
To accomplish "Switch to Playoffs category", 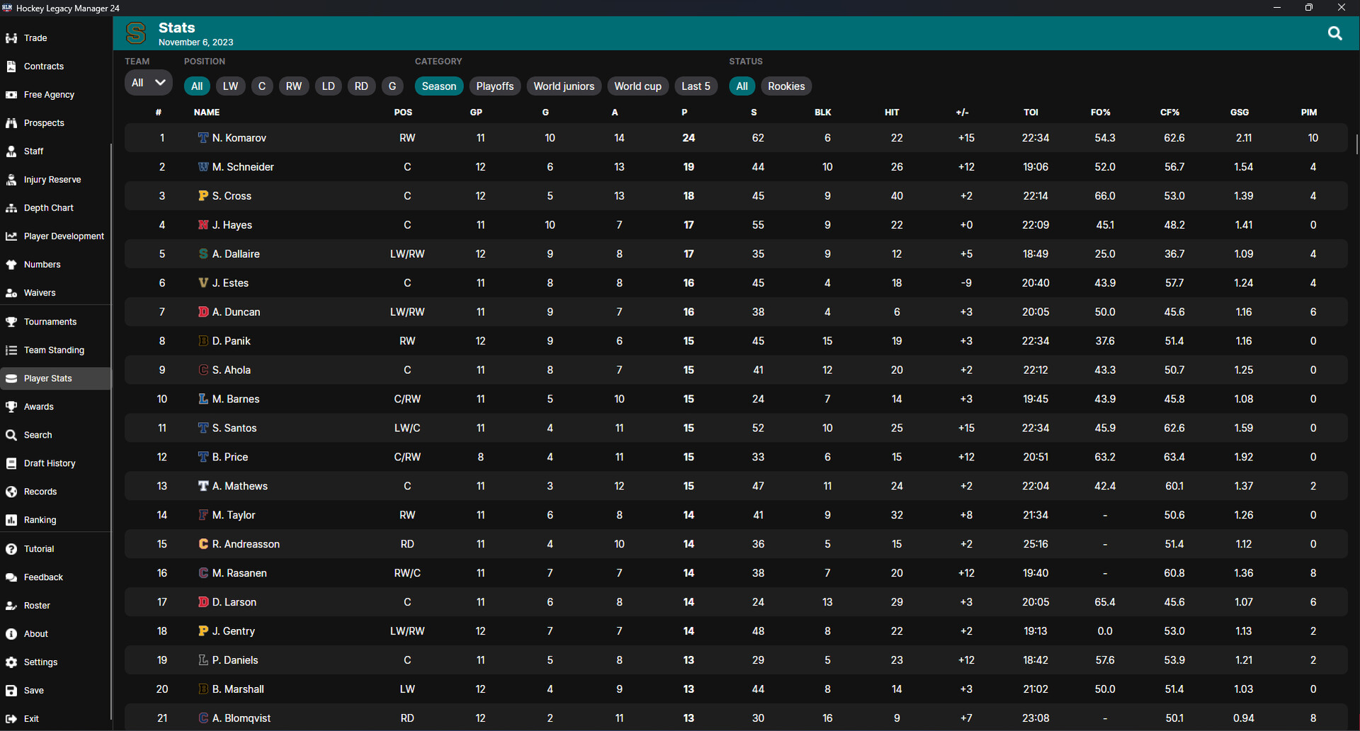I will (x=494, y=86).
